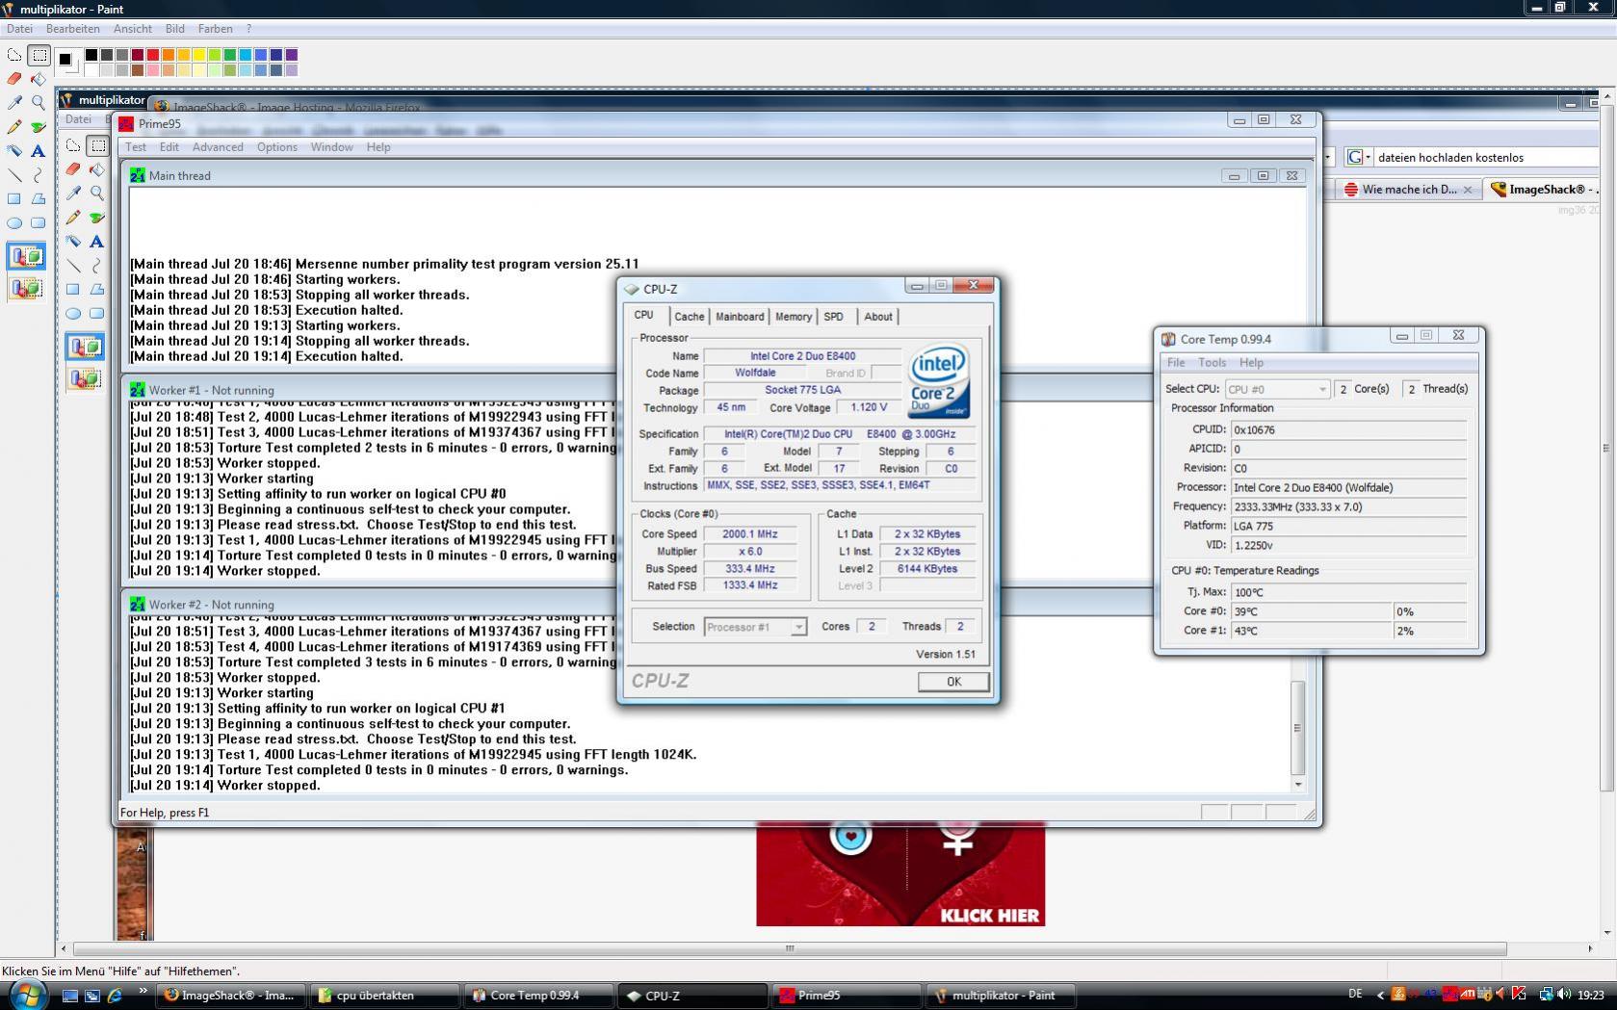
Task: Click 'Intel Core 2 Duo E8400' name in CPU-Z
Action: [802, 356]
